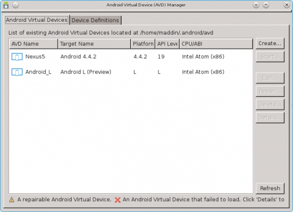The width and height of the screenshot is (293, 212).
Task: Sort by the AVD Name column header
Action: coord(33,43)
